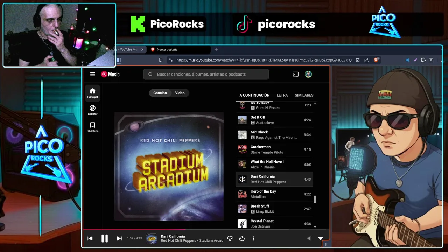Click the left triangle in player bar
The image size is (448, 252).
(309, 238)
